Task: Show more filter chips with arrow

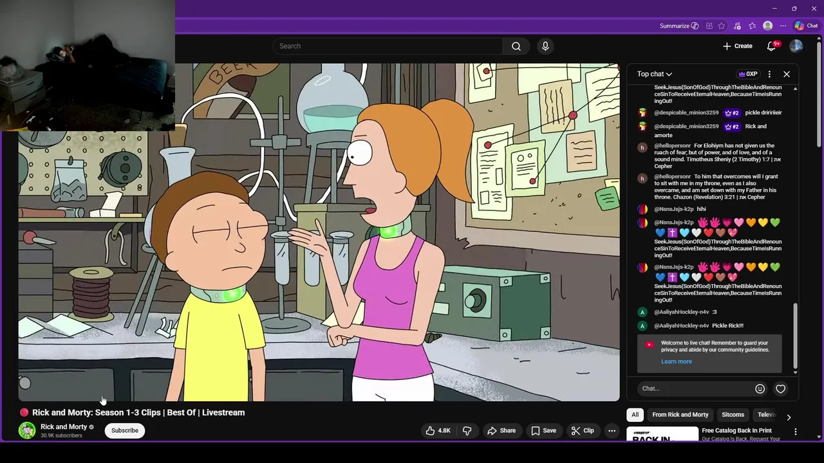Action: (x=789, y=417)
